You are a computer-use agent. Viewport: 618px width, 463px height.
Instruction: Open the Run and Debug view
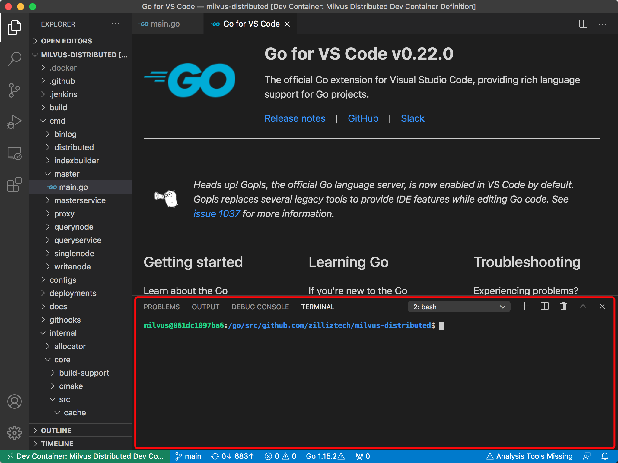(x=14, y=122)
